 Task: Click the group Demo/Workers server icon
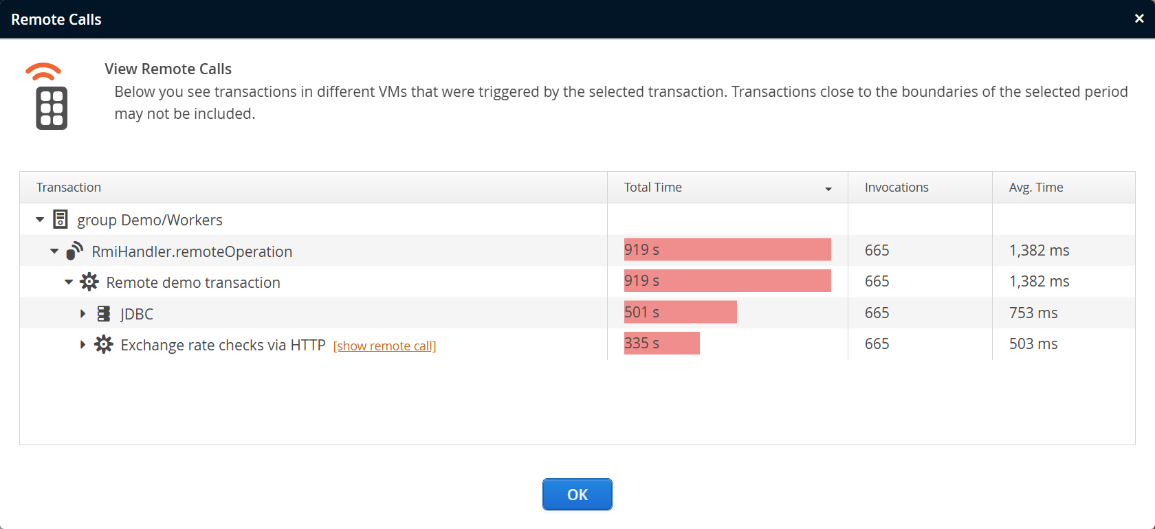60,219
